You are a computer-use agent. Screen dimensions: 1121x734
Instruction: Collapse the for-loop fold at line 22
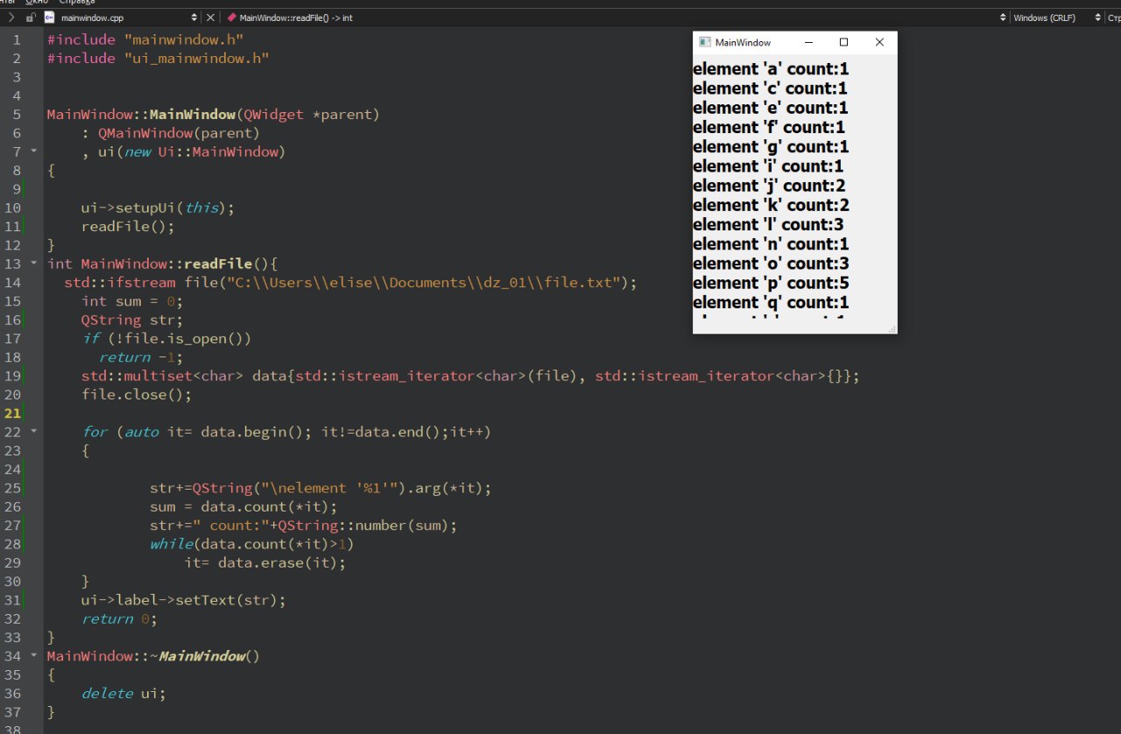tap(34, 432)
